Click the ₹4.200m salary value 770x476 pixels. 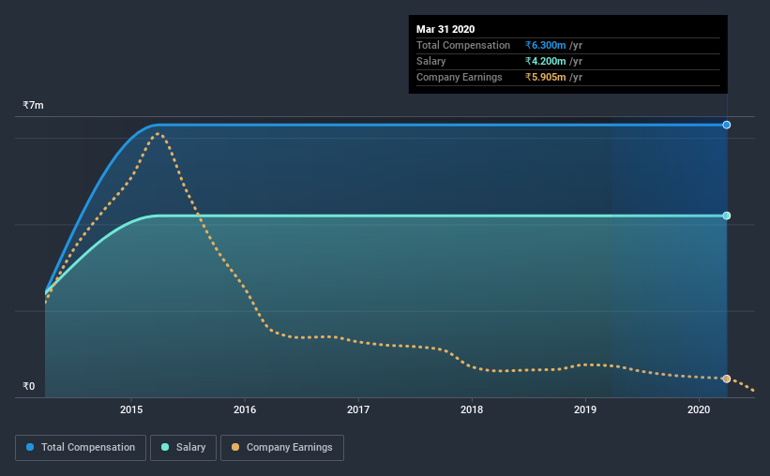(x=546, y=61)
